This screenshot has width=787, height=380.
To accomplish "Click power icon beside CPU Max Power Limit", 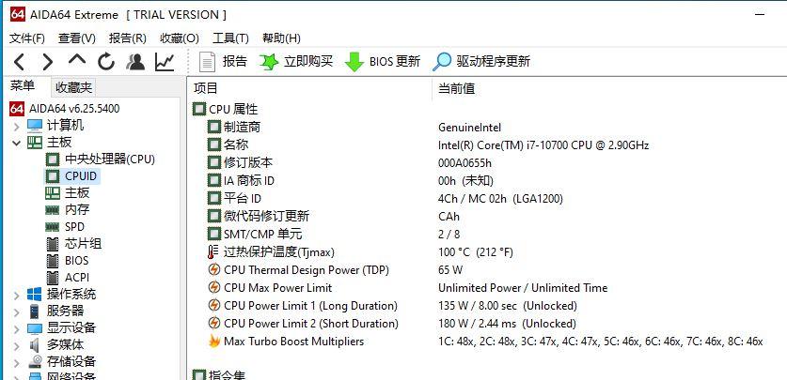I will (x=214, y=288).
